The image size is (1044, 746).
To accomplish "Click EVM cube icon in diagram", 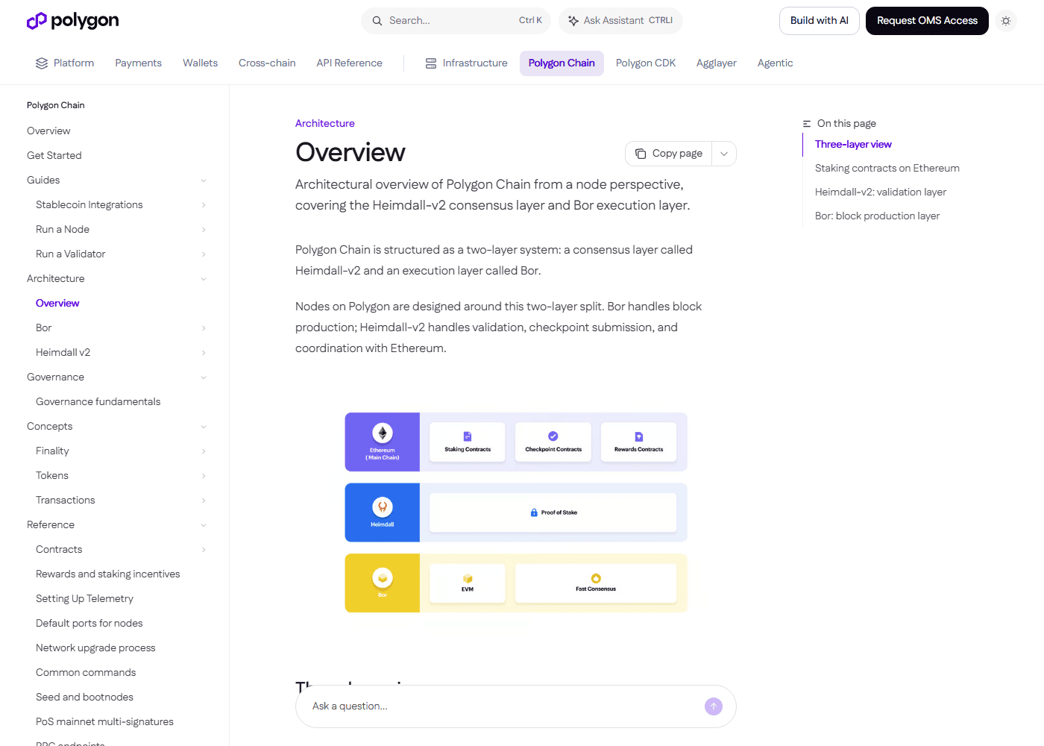I will pos(468,579).
